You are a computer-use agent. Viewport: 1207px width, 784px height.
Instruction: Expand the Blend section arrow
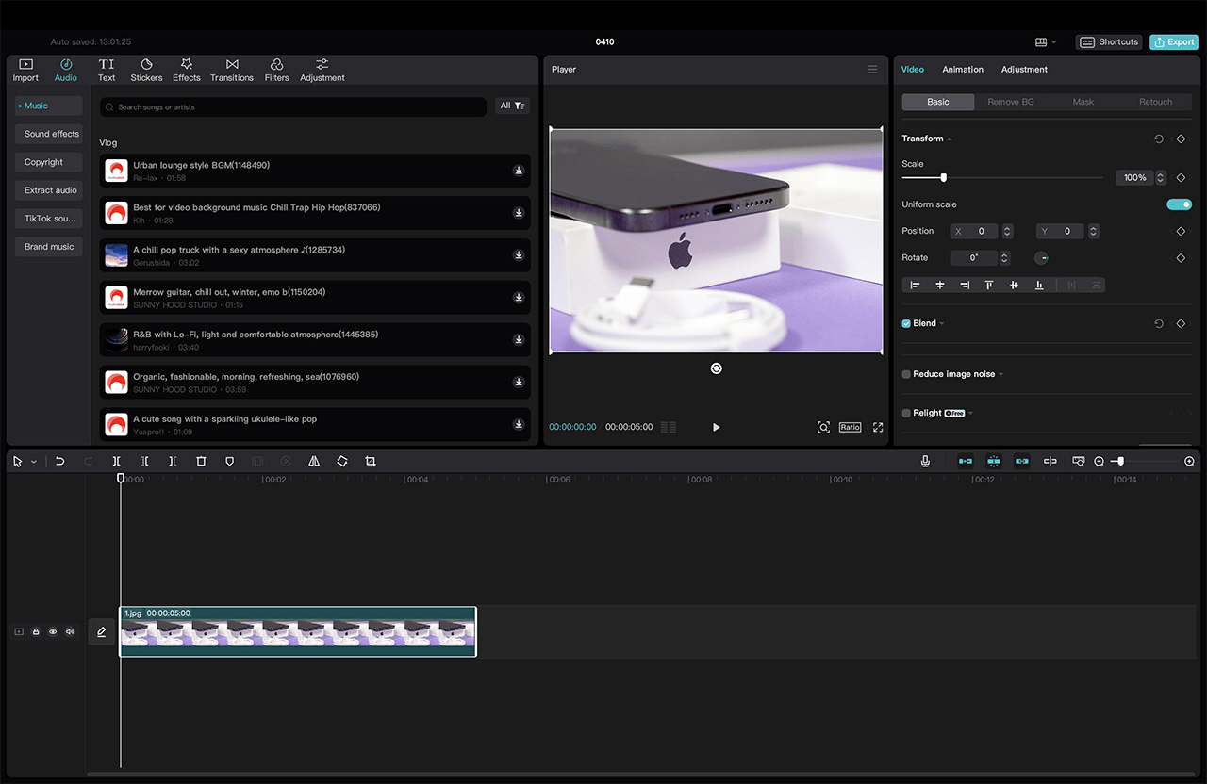942,324
